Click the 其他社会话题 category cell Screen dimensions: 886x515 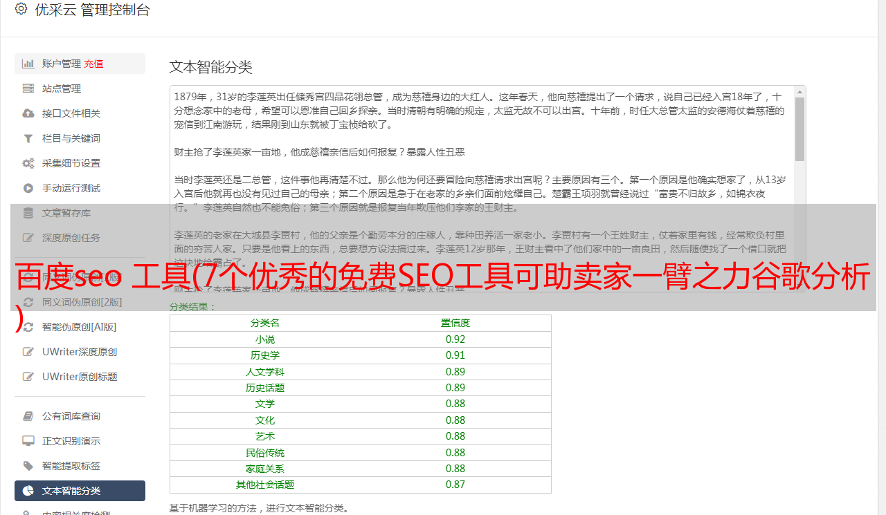point(265,485)
